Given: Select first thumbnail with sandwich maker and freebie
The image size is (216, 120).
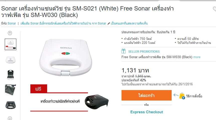Looking at the screenshot, I should [11, 44].
